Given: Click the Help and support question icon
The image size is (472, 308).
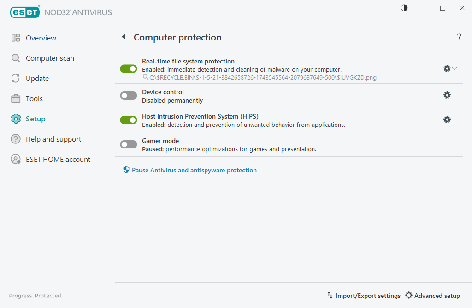Looking at the screenshot, I should 16,139.
